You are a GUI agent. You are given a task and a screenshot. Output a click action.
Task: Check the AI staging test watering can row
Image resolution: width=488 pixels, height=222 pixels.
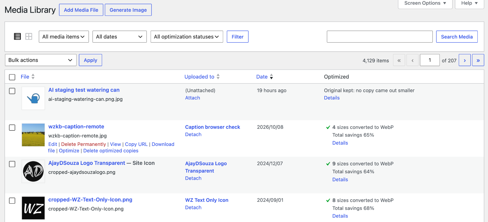click(12, 91)
